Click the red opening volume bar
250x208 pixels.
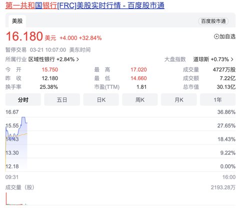[6, 198]
